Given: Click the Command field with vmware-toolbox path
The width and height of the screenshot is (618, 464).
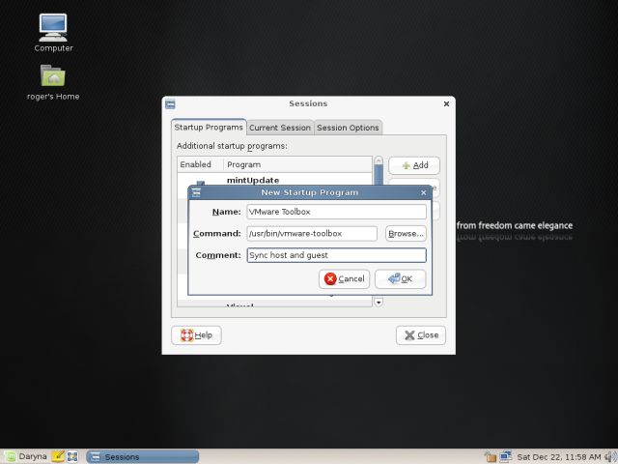Looking at the screenshot, I should pos(312,234).
